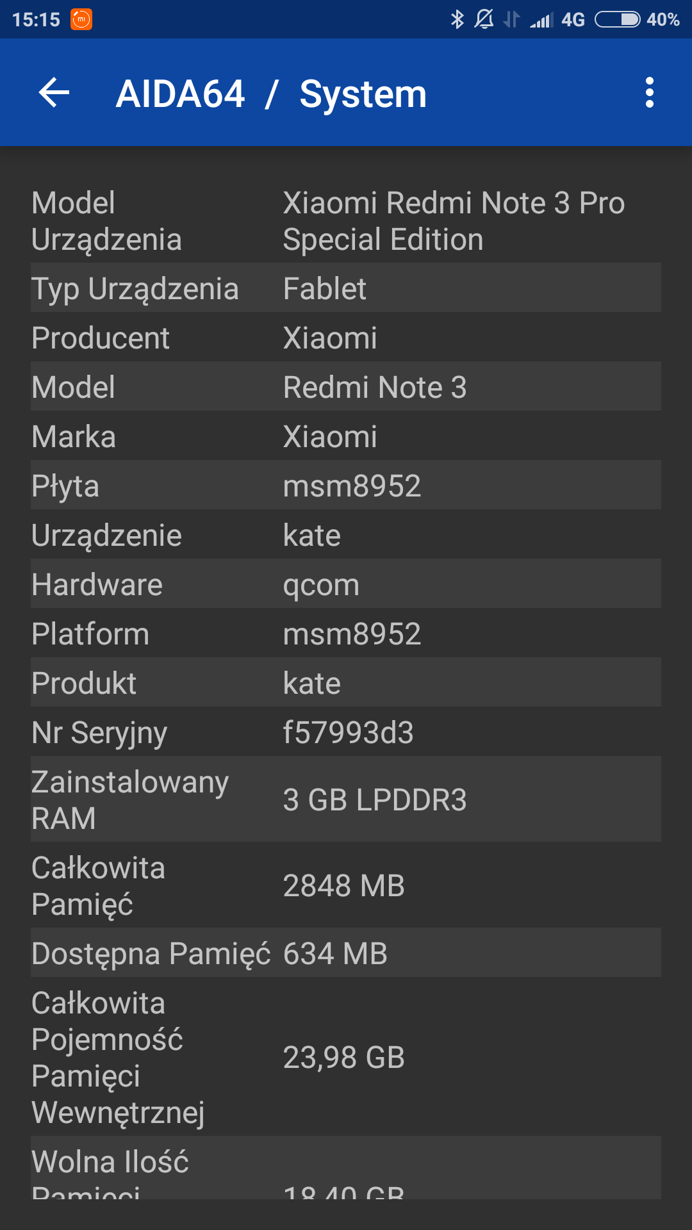Viewport: 692px width, 1230px height.
Task: Tap the back arrow in header
Action: (54, 93)
